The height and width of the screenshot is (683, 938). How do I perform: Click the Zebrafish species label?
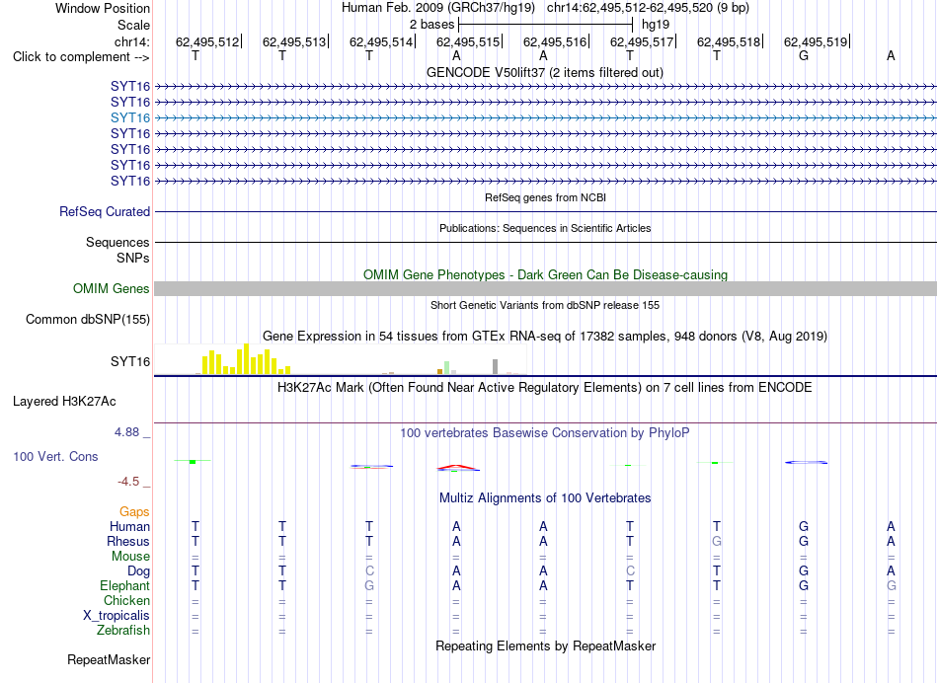click(x=123, y=631)
